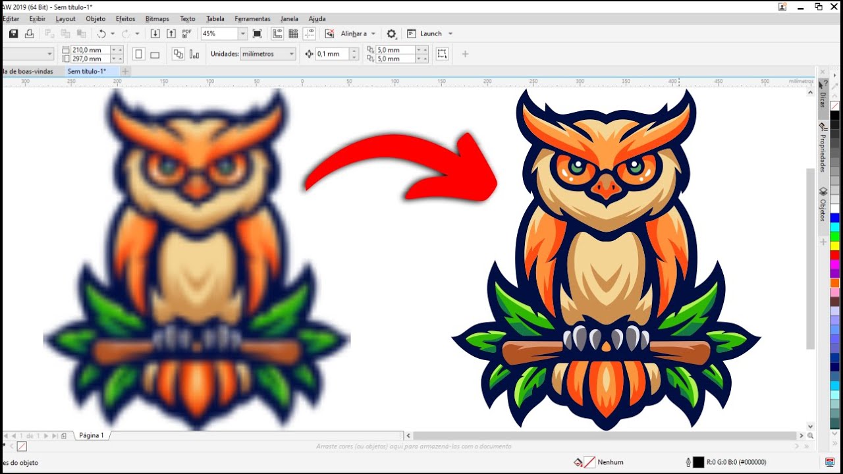The height and width of the screenshot is (474, 843).
Task: Click the full-screen preview icon
Action: [x=258, y=34]
